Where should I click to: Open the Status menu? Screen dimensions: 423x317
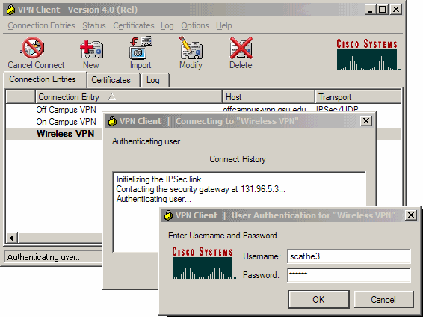coord(94,25)
